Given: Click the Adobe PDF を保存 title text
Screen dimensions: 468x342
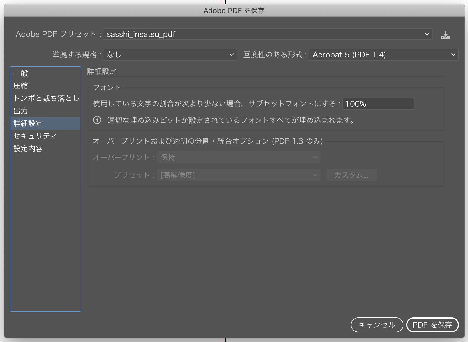Looking at the screenshot, I should (x=234, y=11).
